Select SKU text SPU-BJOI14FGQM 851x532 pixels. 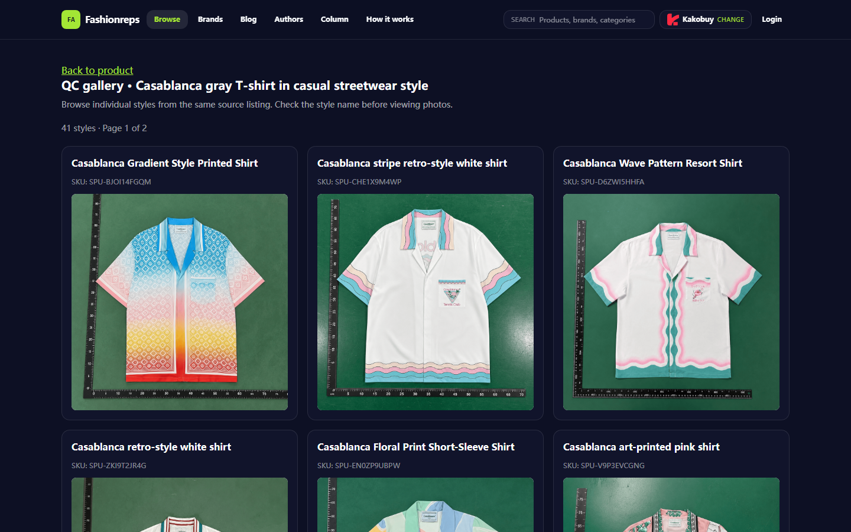[x=120, y=182]
